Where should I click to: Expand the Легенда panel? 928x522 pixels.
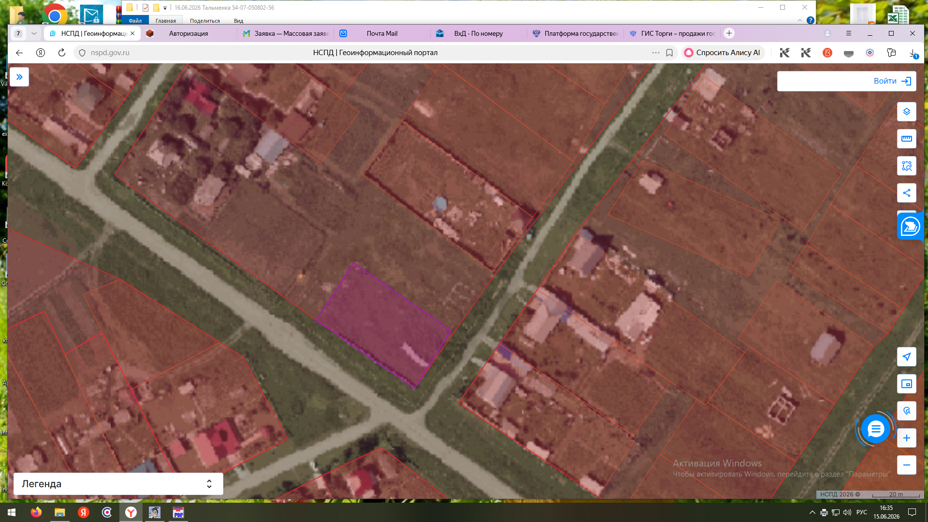pyautogui.click(x=118, y=484)
